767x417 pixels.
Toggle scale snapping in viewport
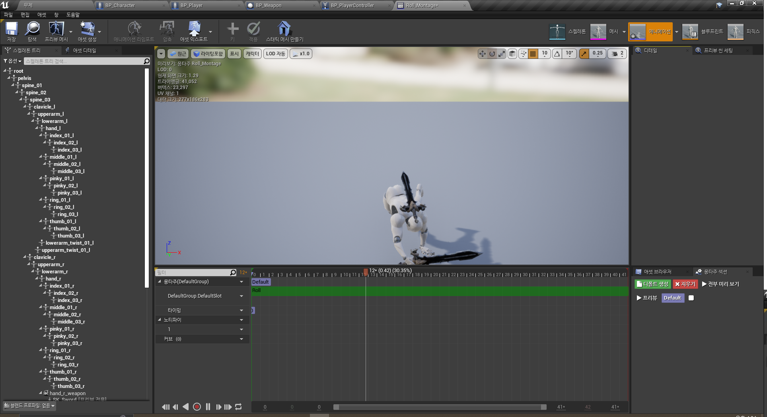tap(584, 54)
